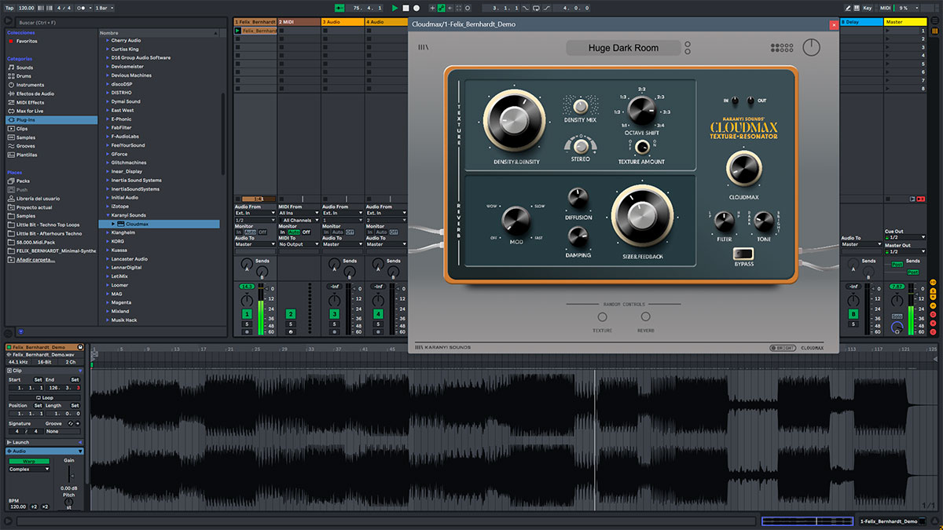Expand the Cherry Audio plug-in folder

[x=108, y=41]
